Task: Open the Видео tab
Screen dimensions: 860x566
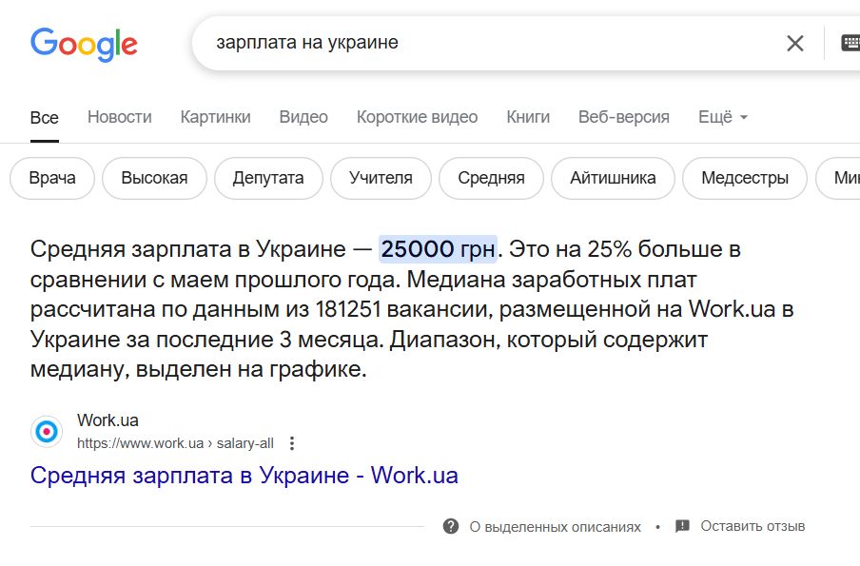Action: 303,117
